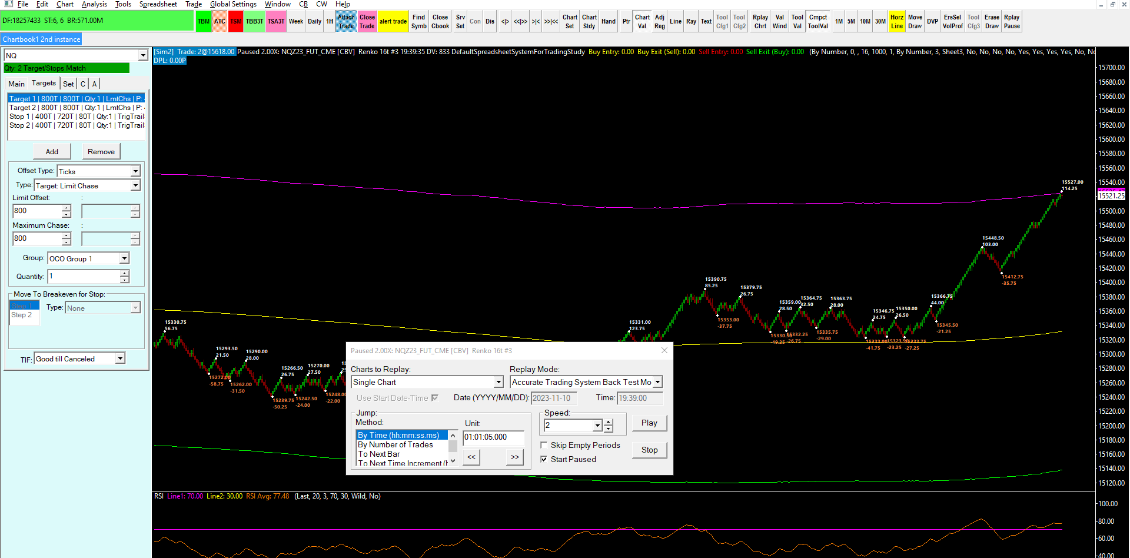Open the Replay Mode dropdown

(x=657, y=383)
